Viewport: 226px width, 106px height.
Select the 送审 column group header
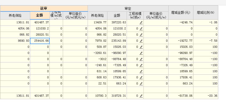point(44,9)
